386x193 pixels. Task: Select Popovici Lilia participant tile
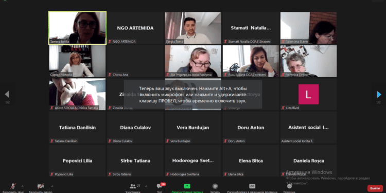click(x=77, y=161)
